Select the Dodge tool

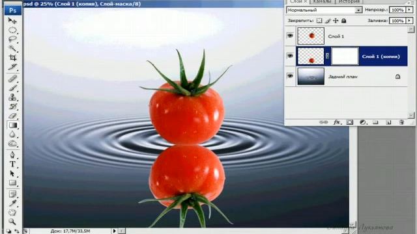[12, 144]
